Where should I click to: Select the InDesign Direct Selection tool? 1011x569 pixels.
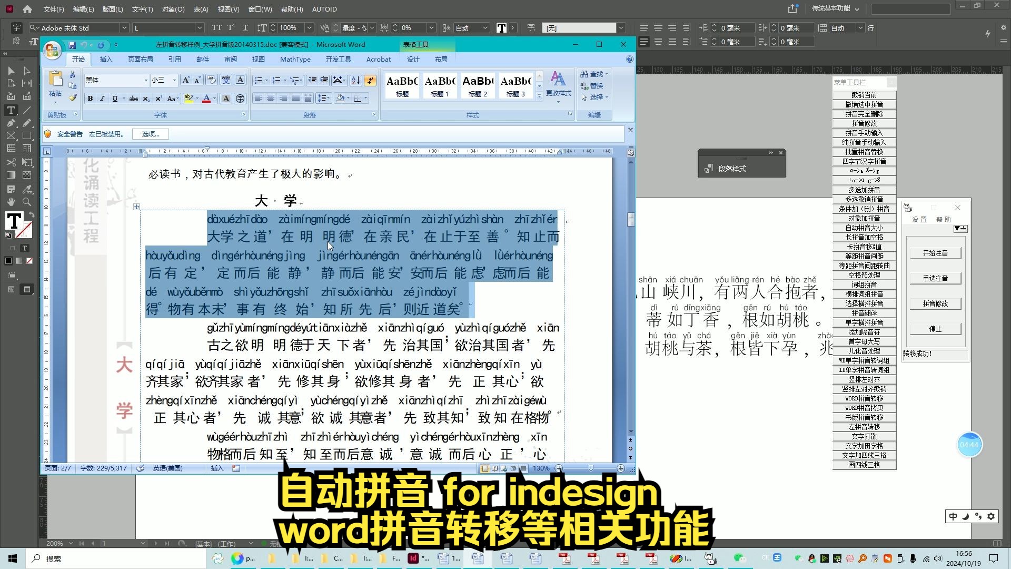coord(27,71)
